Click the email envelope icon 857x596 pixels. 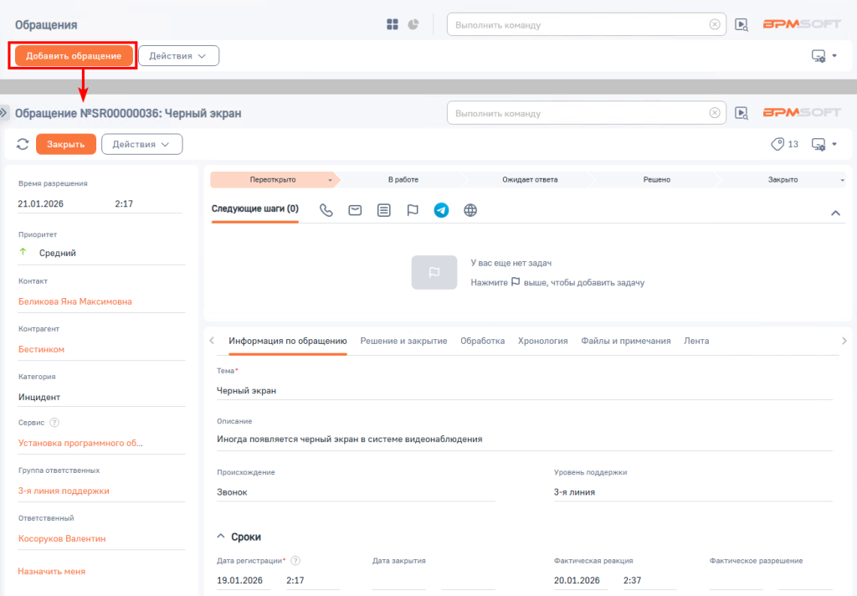click(355, 210)
